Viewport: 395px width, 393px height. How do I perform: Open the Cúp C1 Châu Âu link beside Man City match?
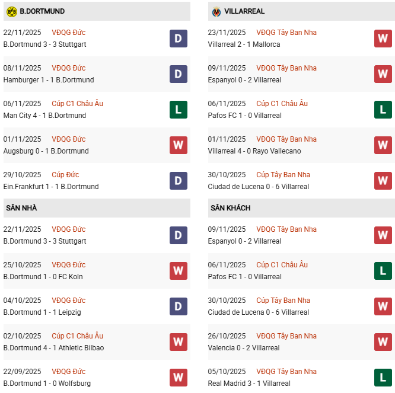(x=77, y=104)
